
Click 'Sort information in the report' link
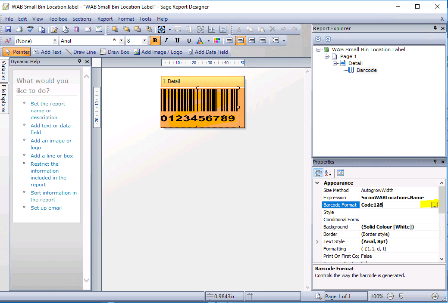click(53, 196)
